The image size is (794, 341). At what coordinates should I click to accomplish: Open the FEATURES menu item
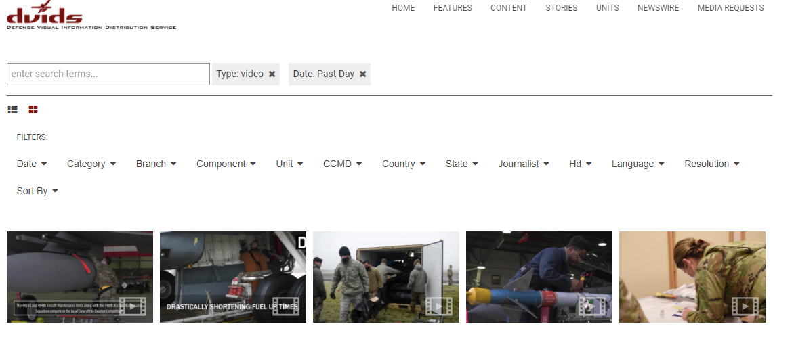[x=453, y=8]
